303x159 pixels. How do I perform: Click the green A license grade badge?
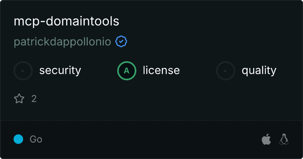click(127, 71)
